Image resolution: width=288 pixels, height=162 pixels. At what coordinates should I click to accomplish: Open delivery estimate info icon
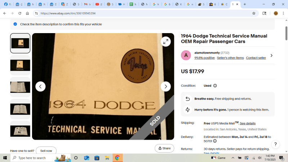(x=215, y=141)
